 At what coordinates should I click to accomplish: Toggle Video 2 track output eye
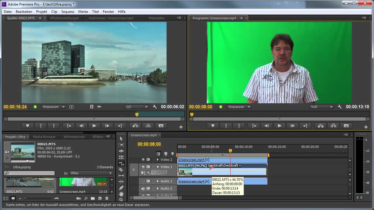tap(143, 160)
